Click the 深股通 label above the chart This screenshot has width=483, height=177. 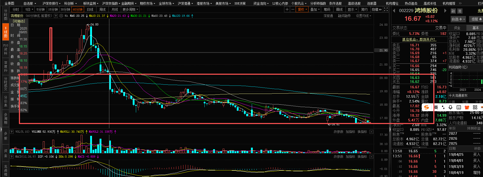pos(328,16)
